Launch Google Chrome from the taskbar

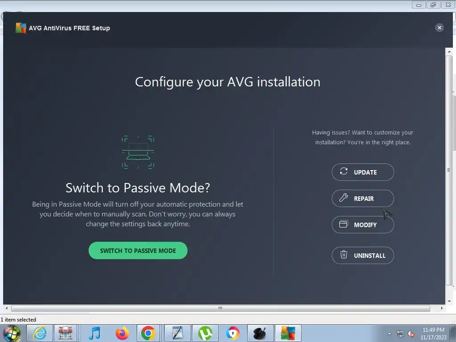click(148, 333)
